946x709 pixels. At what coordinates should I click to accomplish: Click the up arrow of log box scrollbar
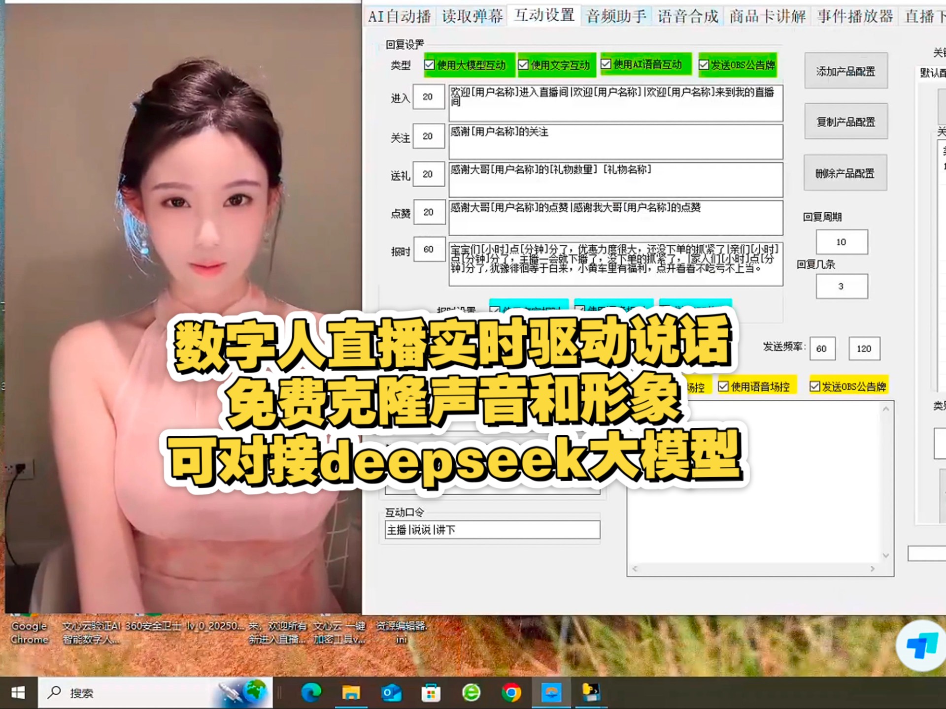(x=885, y=409)
